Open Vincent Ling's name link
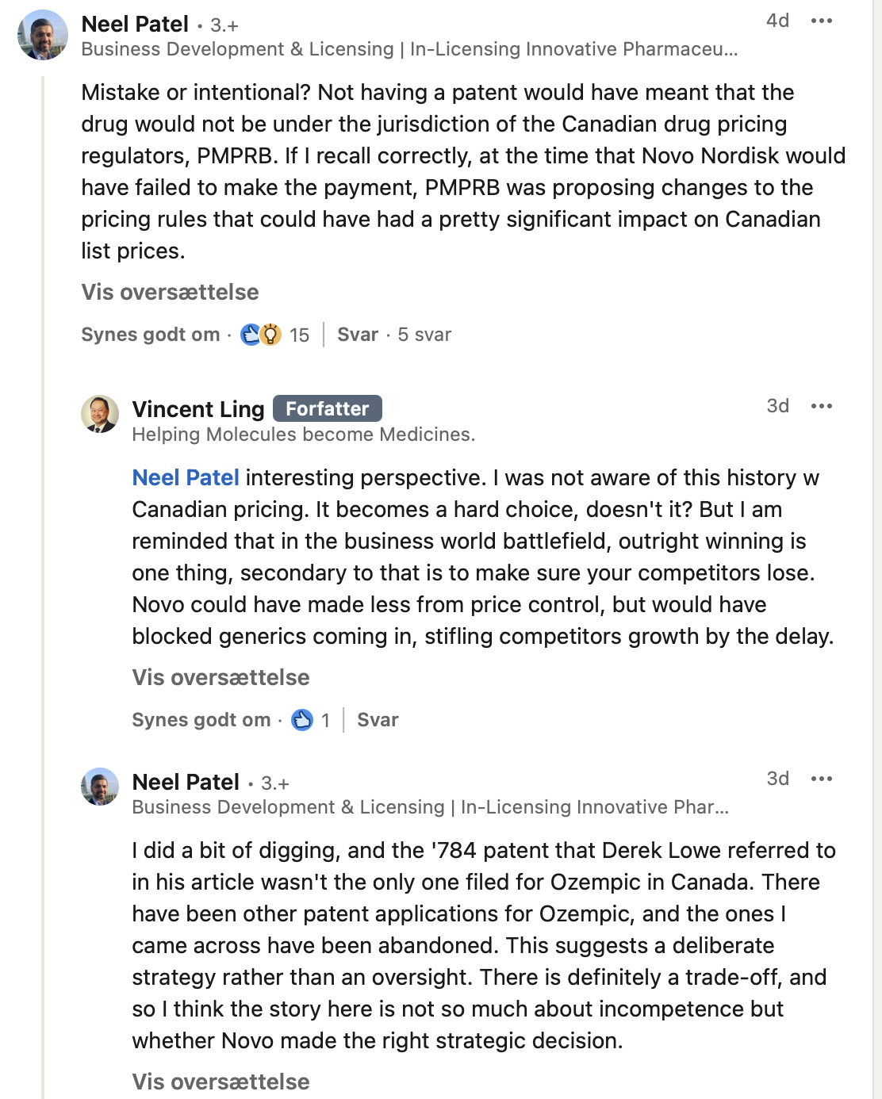This screenshot has width=882, height=1099. [x=198, y=409]
